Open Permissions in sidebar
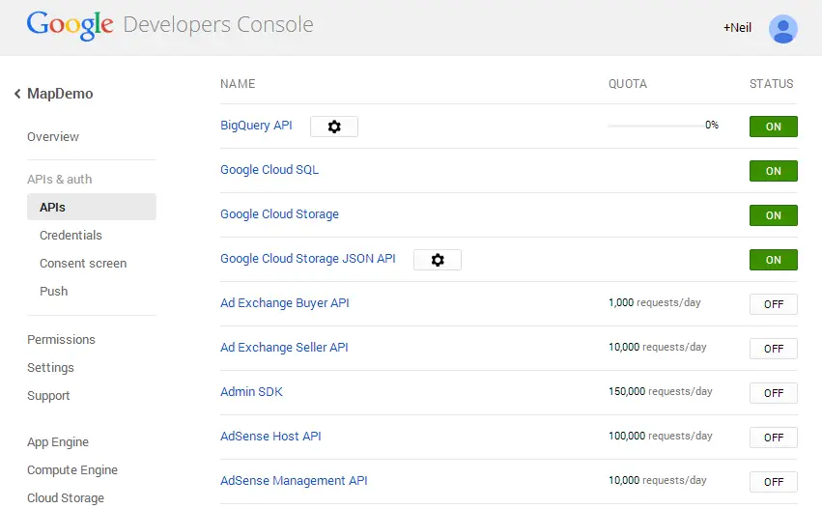 point(61,340)
